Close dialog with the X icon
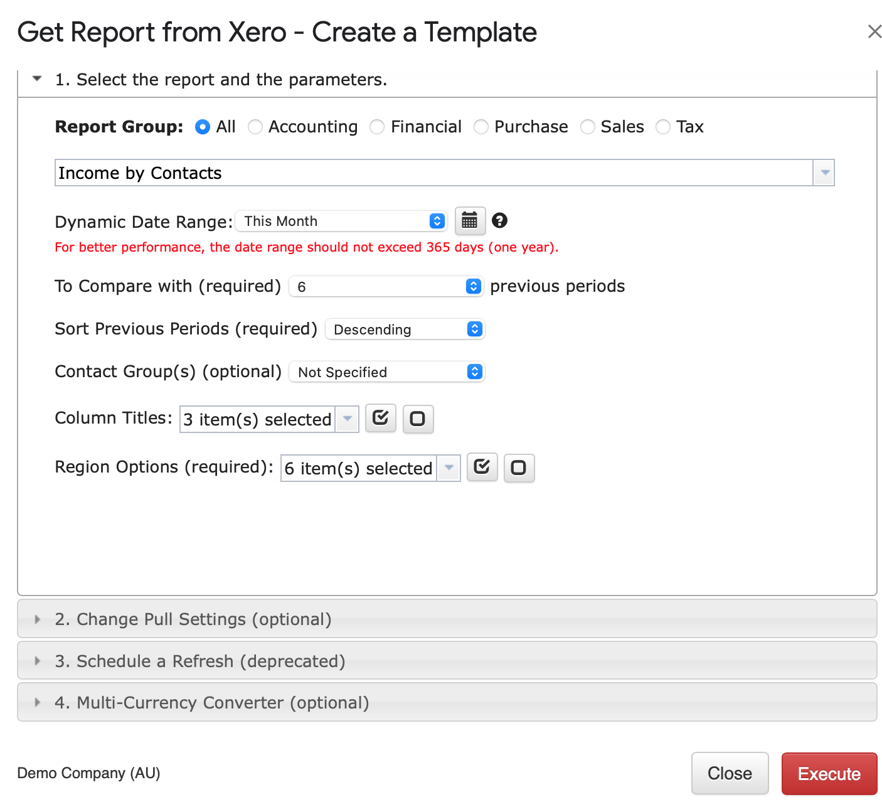Image resolution: width=882 pixels, height=802 pixels. 874,31
